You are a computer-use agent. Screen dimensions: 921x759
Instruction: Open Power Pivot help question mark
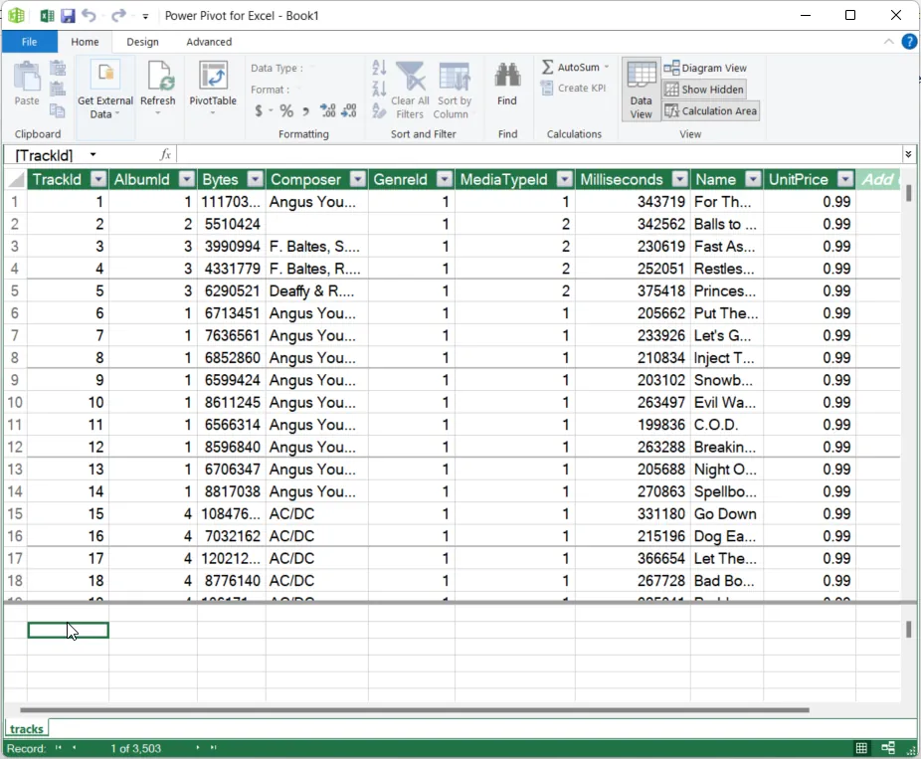(909, 42)
